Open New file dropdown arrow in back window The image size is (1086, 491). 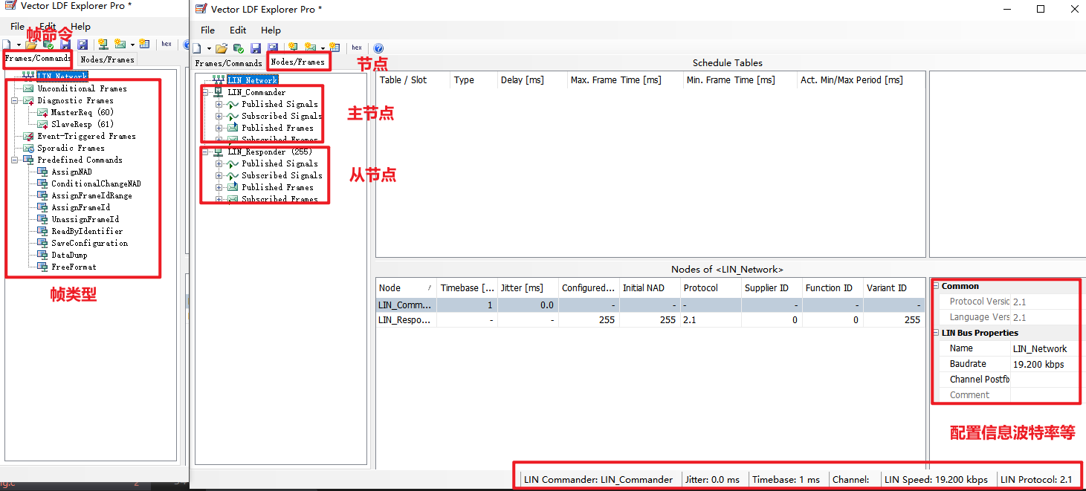(19, 45)
